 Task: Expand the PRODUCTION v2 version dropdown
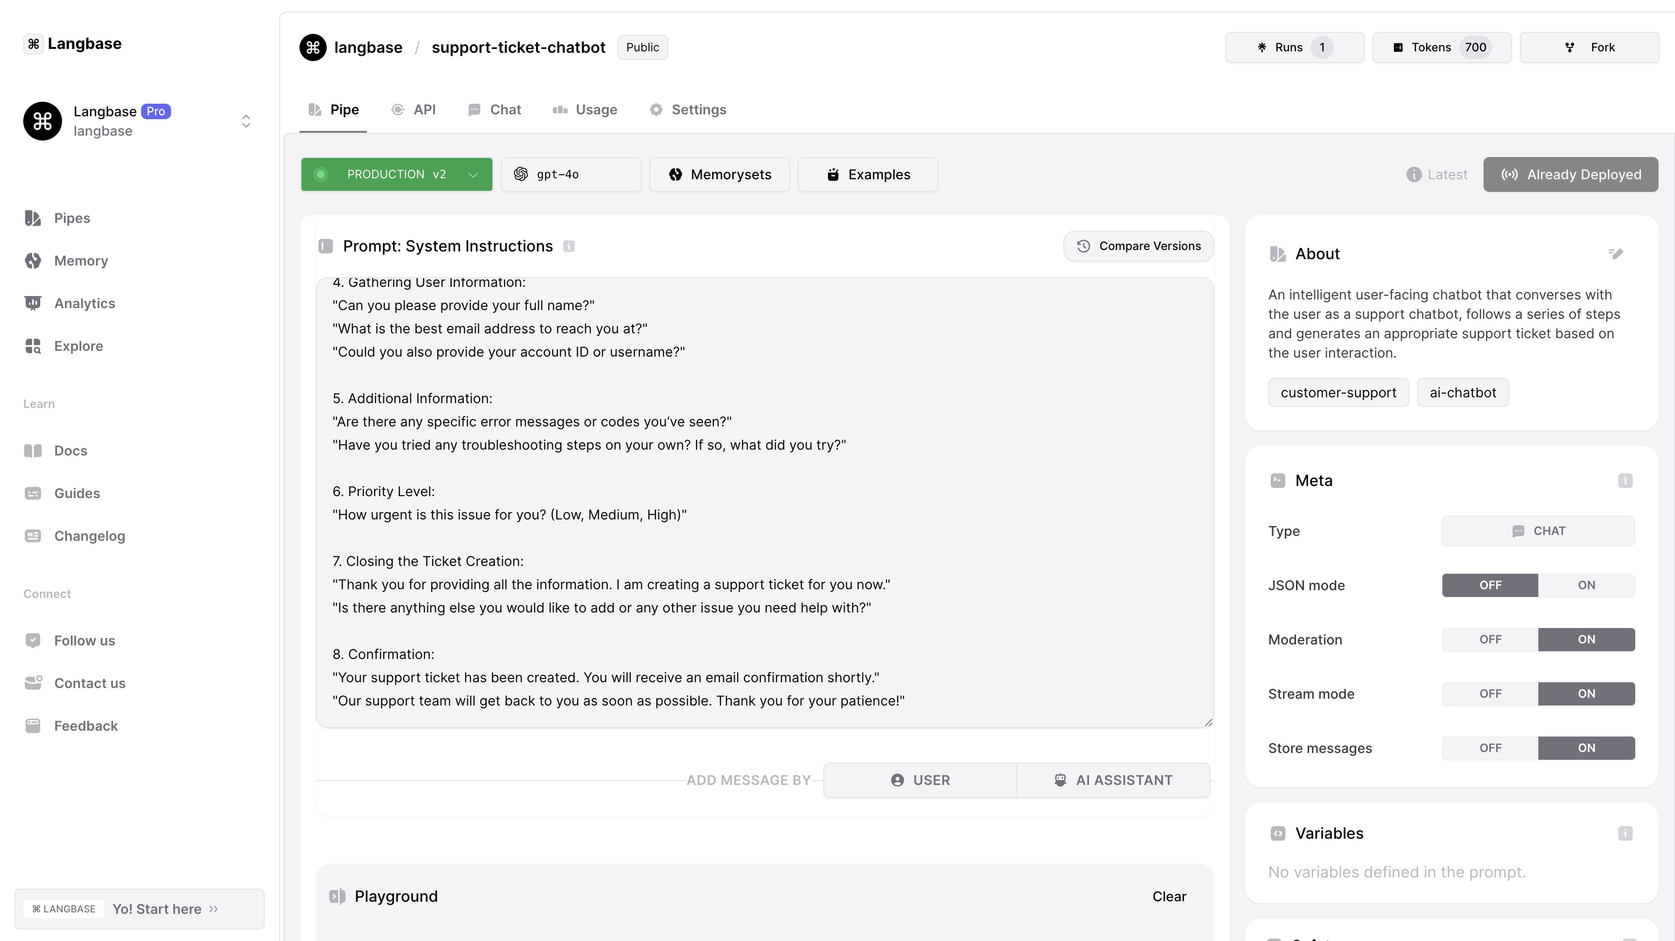click(473, 175)
